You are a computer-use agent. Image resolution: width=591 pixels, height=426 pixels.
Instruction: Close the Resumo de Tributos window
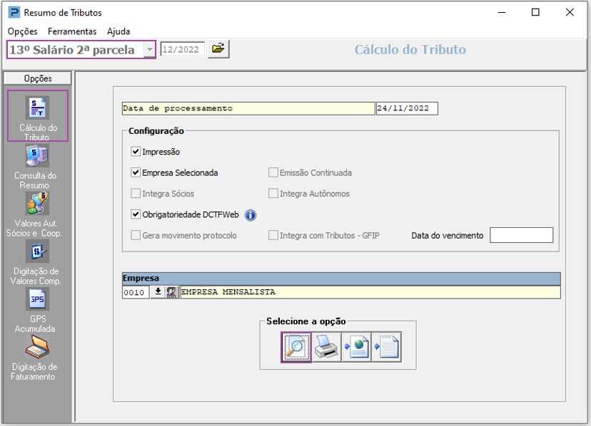570,12
